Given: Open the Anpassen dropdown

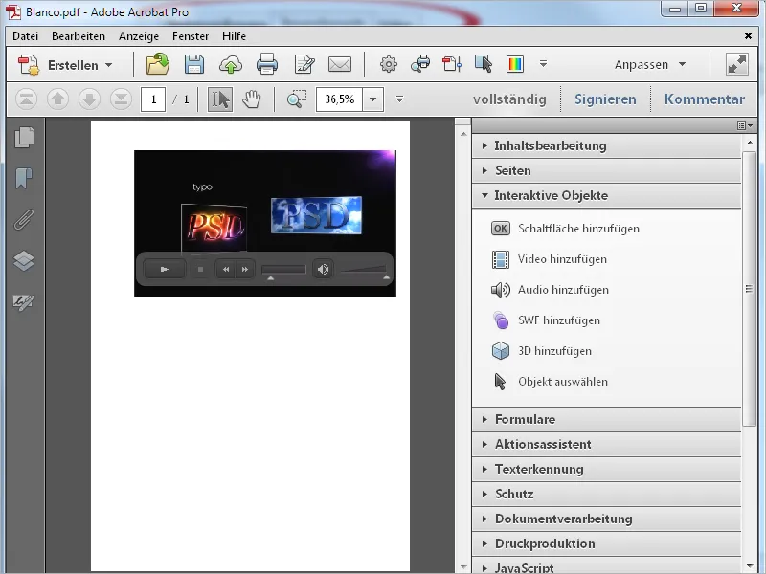Looking at the screenshot, I should [650, 64].
